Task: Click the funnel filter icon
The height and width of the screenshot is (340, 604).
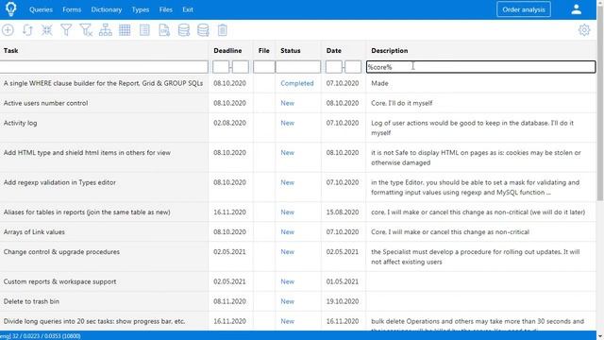Action: 66,30
